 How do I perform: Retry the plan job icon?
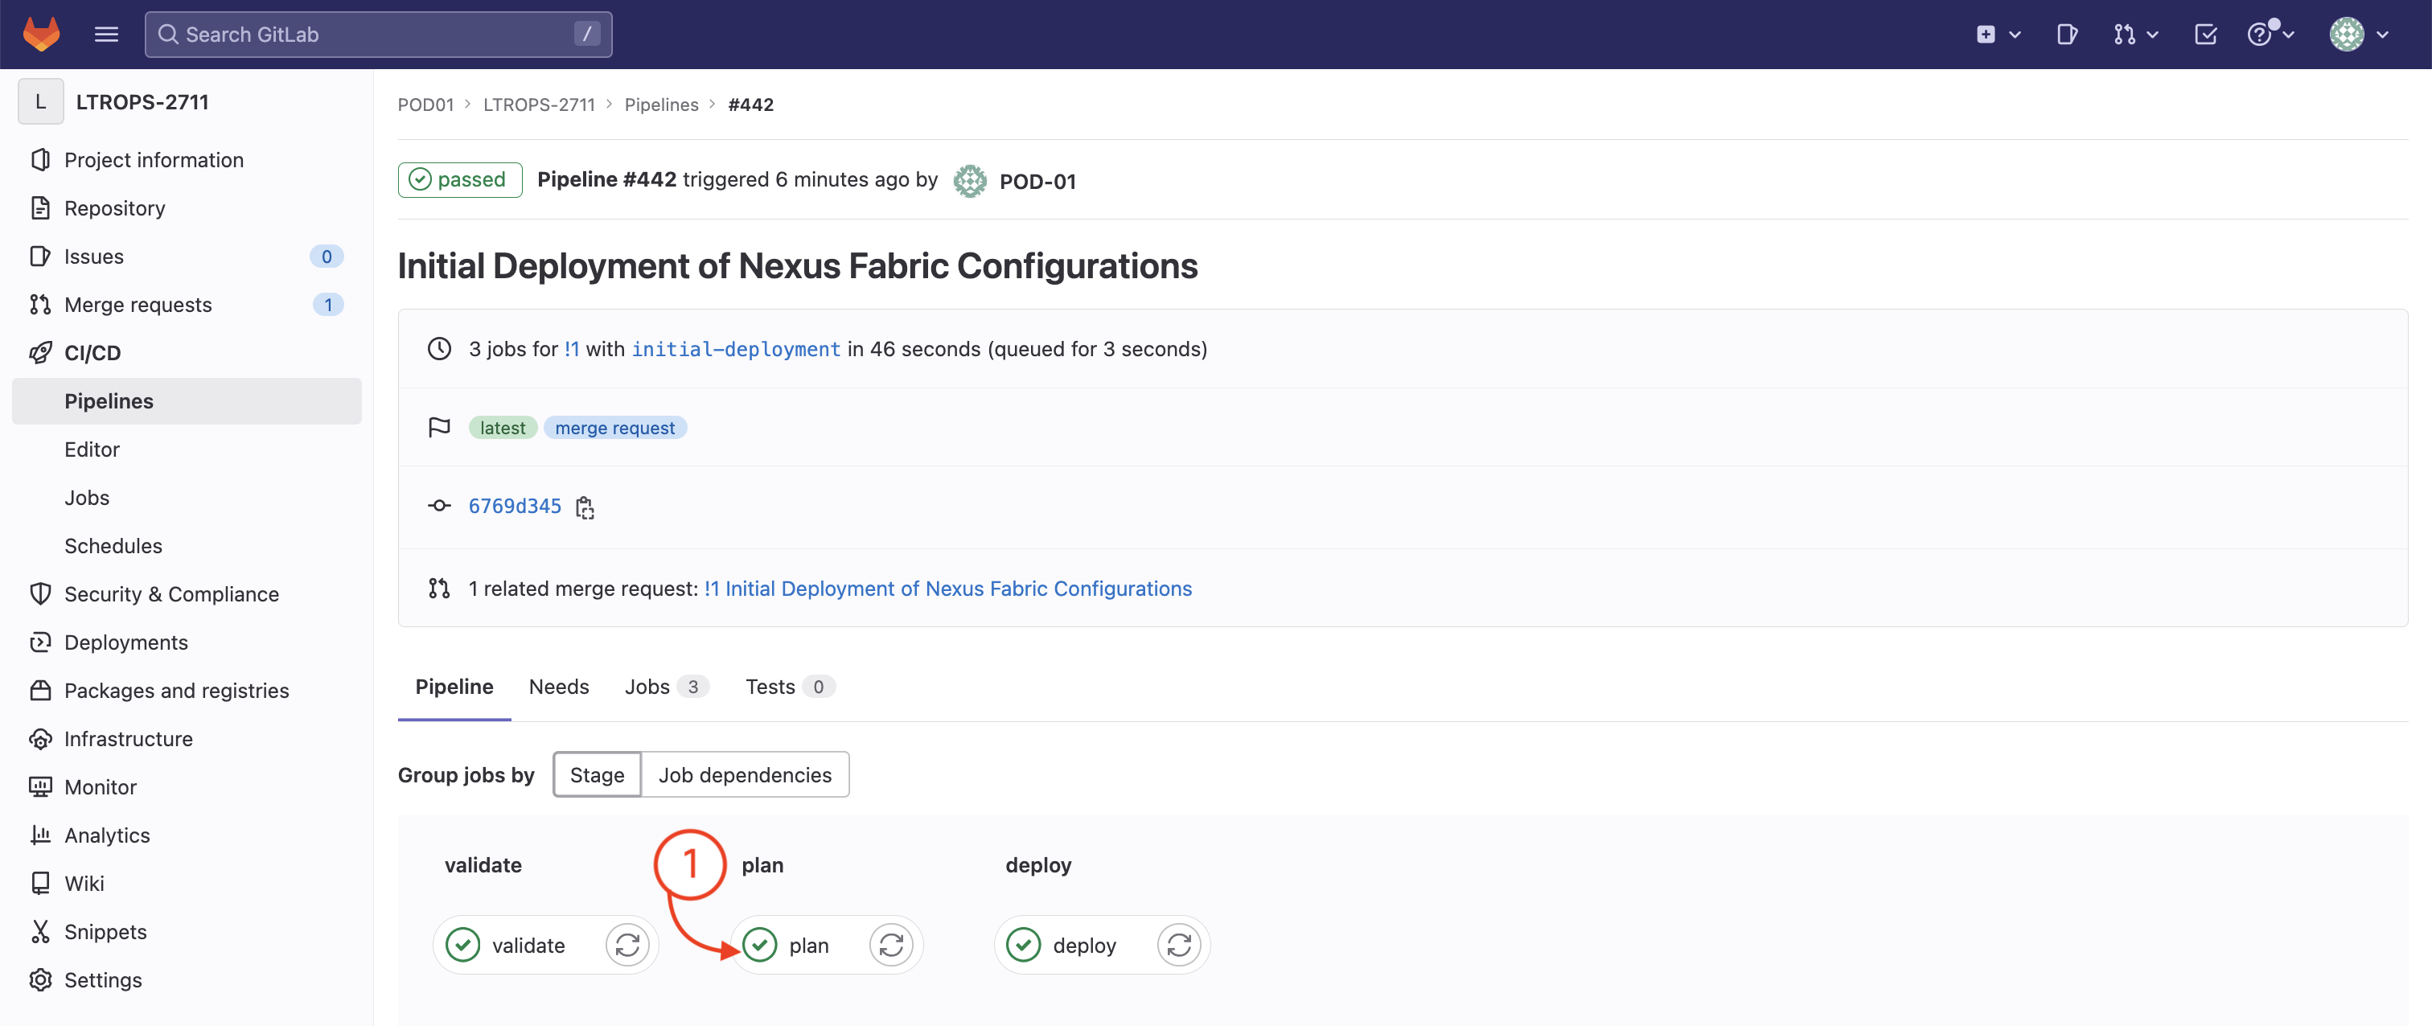coord(891,945)
